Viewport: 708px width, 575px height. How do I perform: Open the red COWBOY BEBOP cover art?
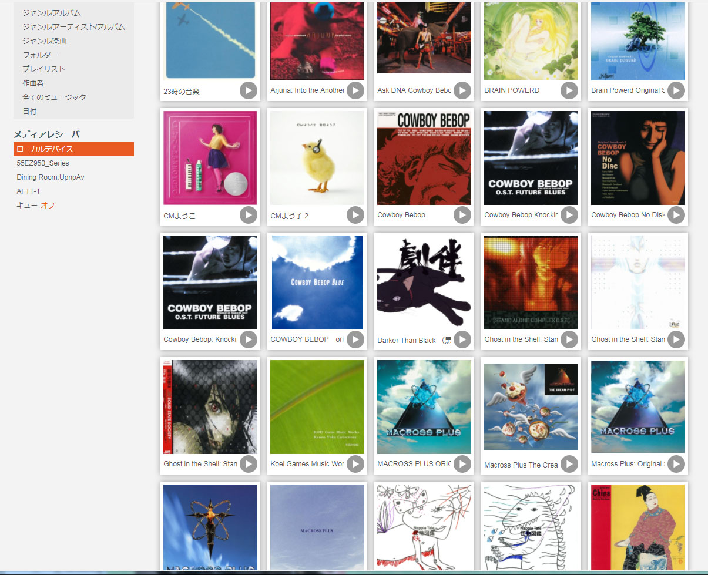pyautogui.click(x=424, y=158)
